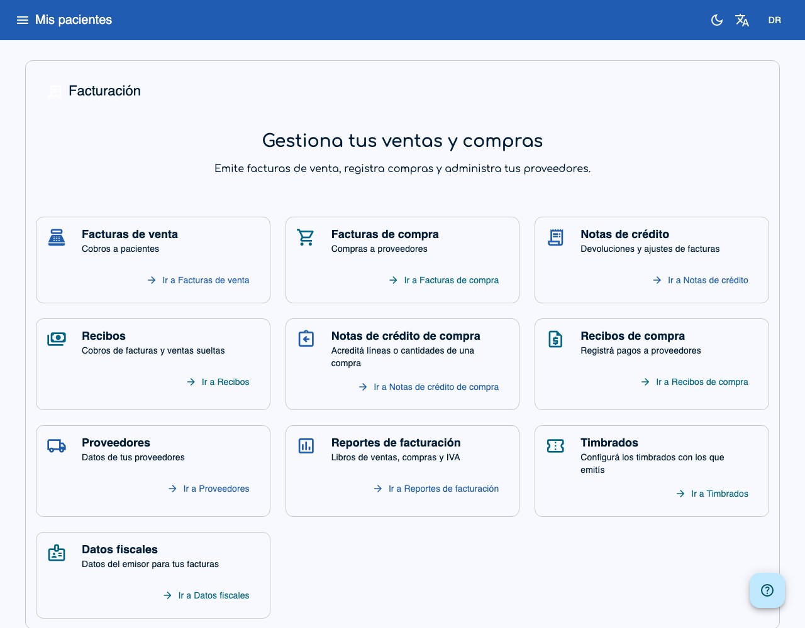Open the help question mark button

point(767,590)
